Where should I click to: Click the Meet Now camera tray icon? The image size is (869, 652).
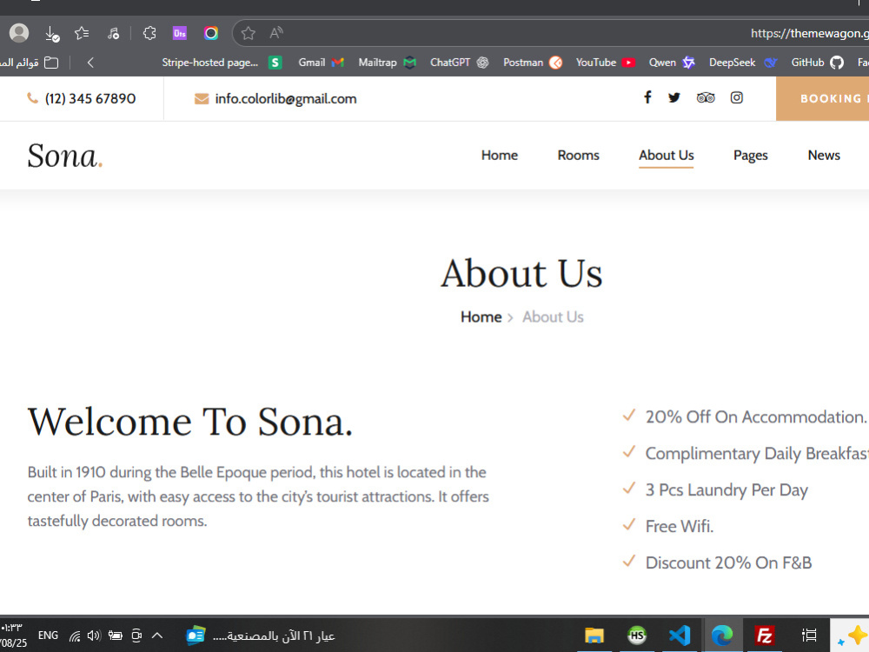pyautogui.click(x=136, y=635)
